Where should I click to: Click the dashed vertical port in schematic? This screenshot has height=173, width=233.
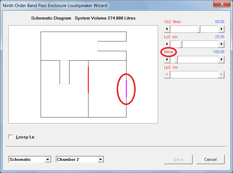pos(64,72)
